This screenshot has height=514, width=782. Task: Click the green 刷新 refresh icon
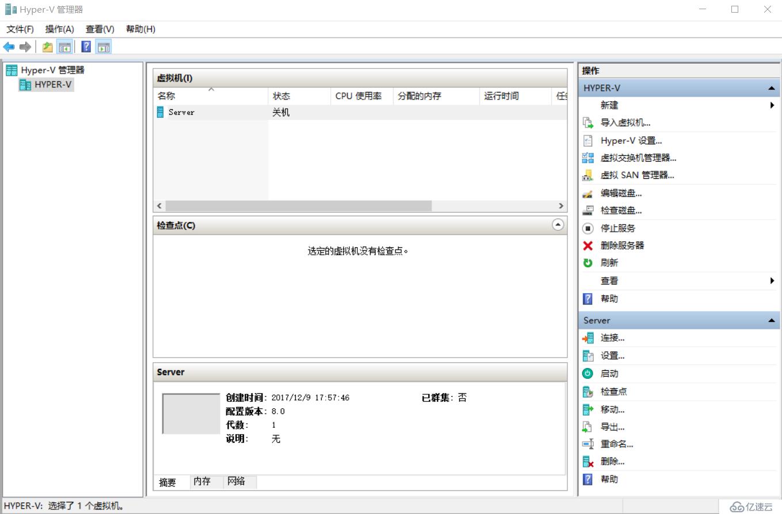pyautogui.click(x=588, y=263)
